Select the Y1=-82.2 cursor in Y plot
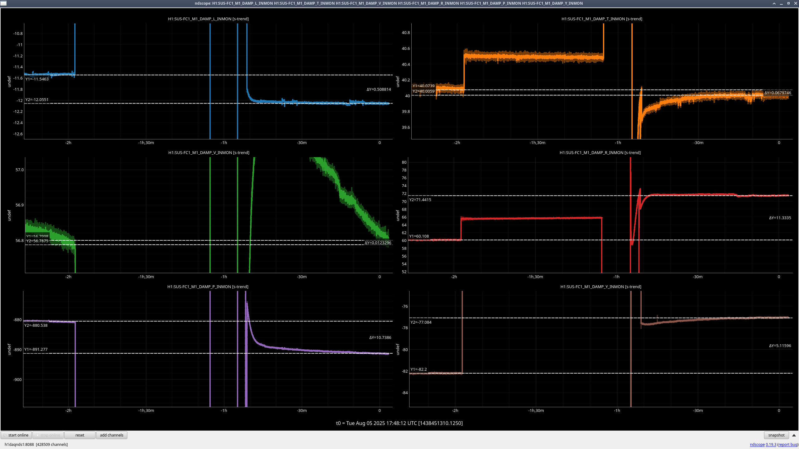 tap(418, 369)
